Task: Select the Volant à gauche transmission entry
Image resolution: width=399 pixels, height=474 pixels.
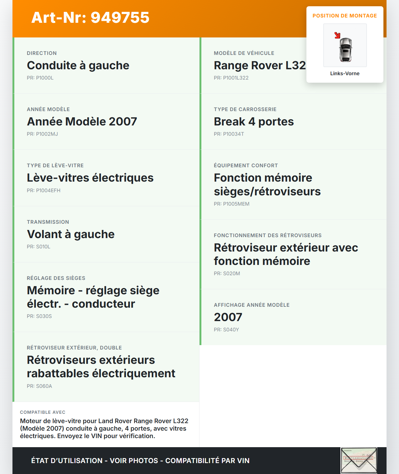Action: point(71,234)
